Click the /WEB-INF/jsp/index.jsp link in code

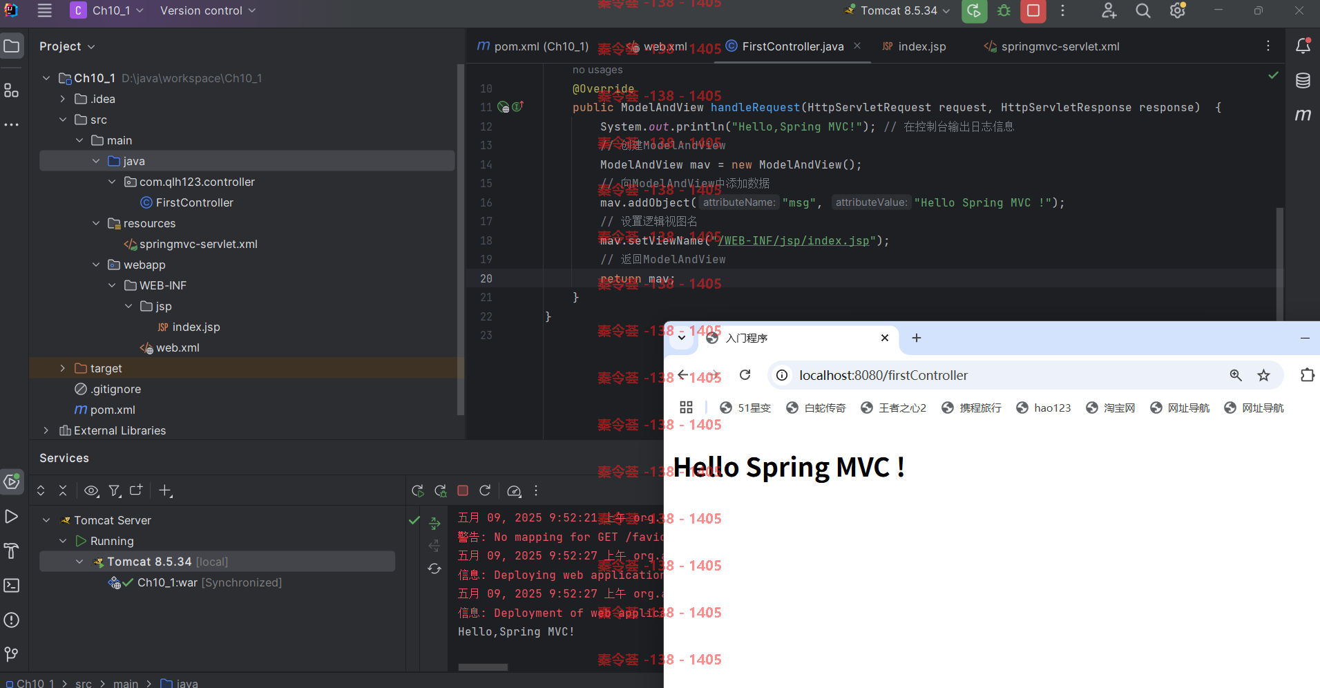[x=793, y=240]
